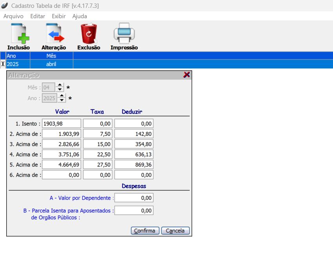Screen dimensions: 333x274
Task: Click the Inclusão toolbar icon
Action: coord(18,34)
